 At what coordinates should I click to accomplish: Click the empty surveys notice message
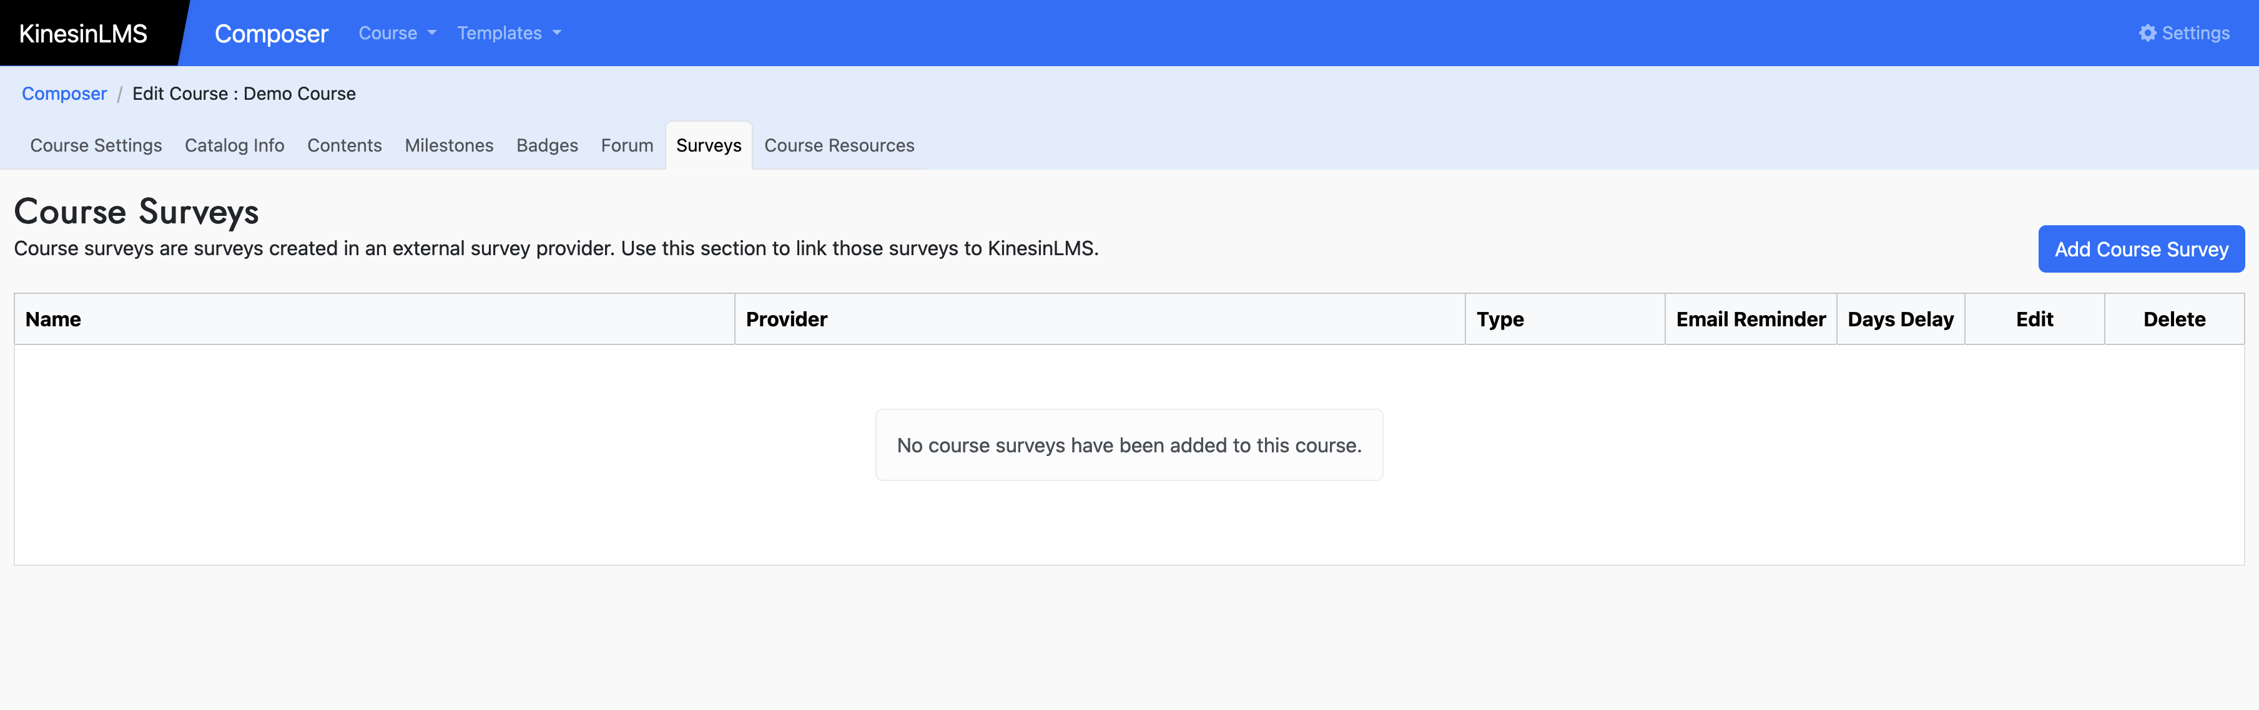1129,445
